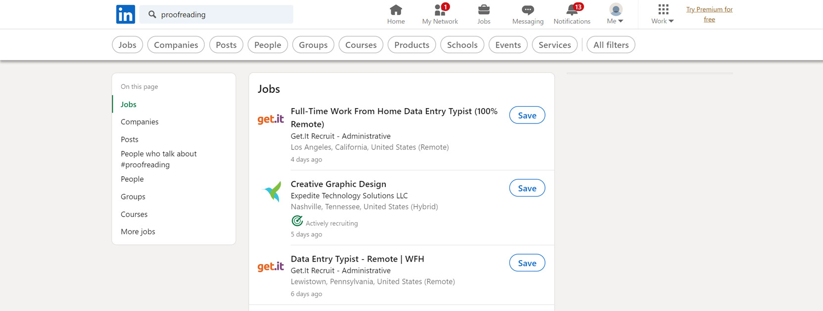Click Lewistown, Pennsylvania location text

click(x=372, y=282)
